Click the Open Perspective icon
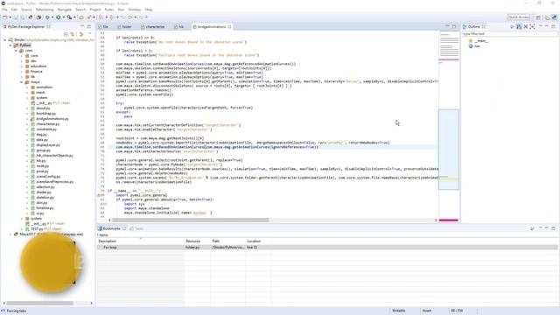The width and height of the screenshot is (560, 315). click(538, 17)
